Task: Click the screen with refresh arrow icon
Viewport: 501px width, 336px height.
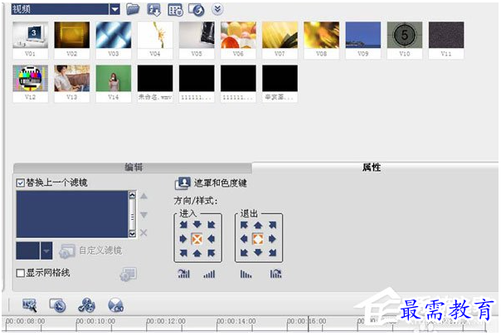Action: [x=197, y=10]
